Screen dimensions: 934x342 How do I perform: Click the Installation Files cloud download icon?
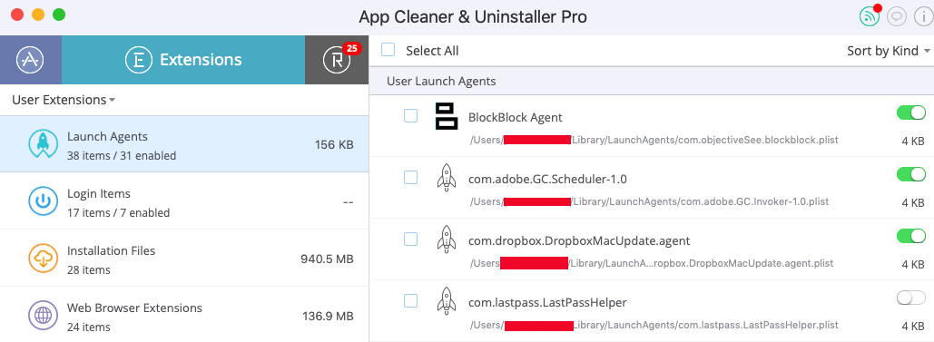[43, 258]
